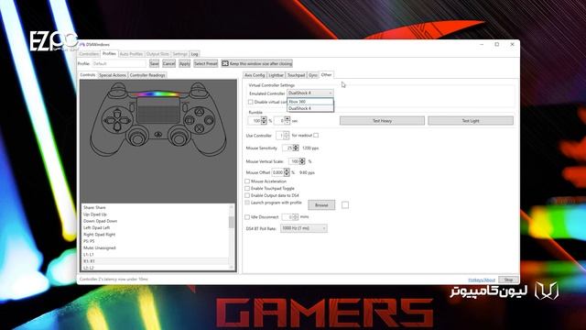Enable Mouse Acceleration checkbox
The width and height of the screenshot is (586, 330).
coord(247,181)
